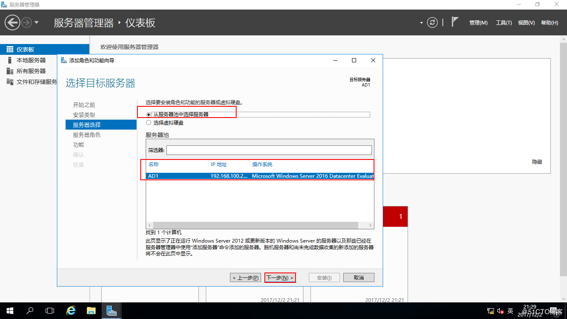567x319 pixels.
Task: Open Task View from the taskbar
Action: point(50,311)
